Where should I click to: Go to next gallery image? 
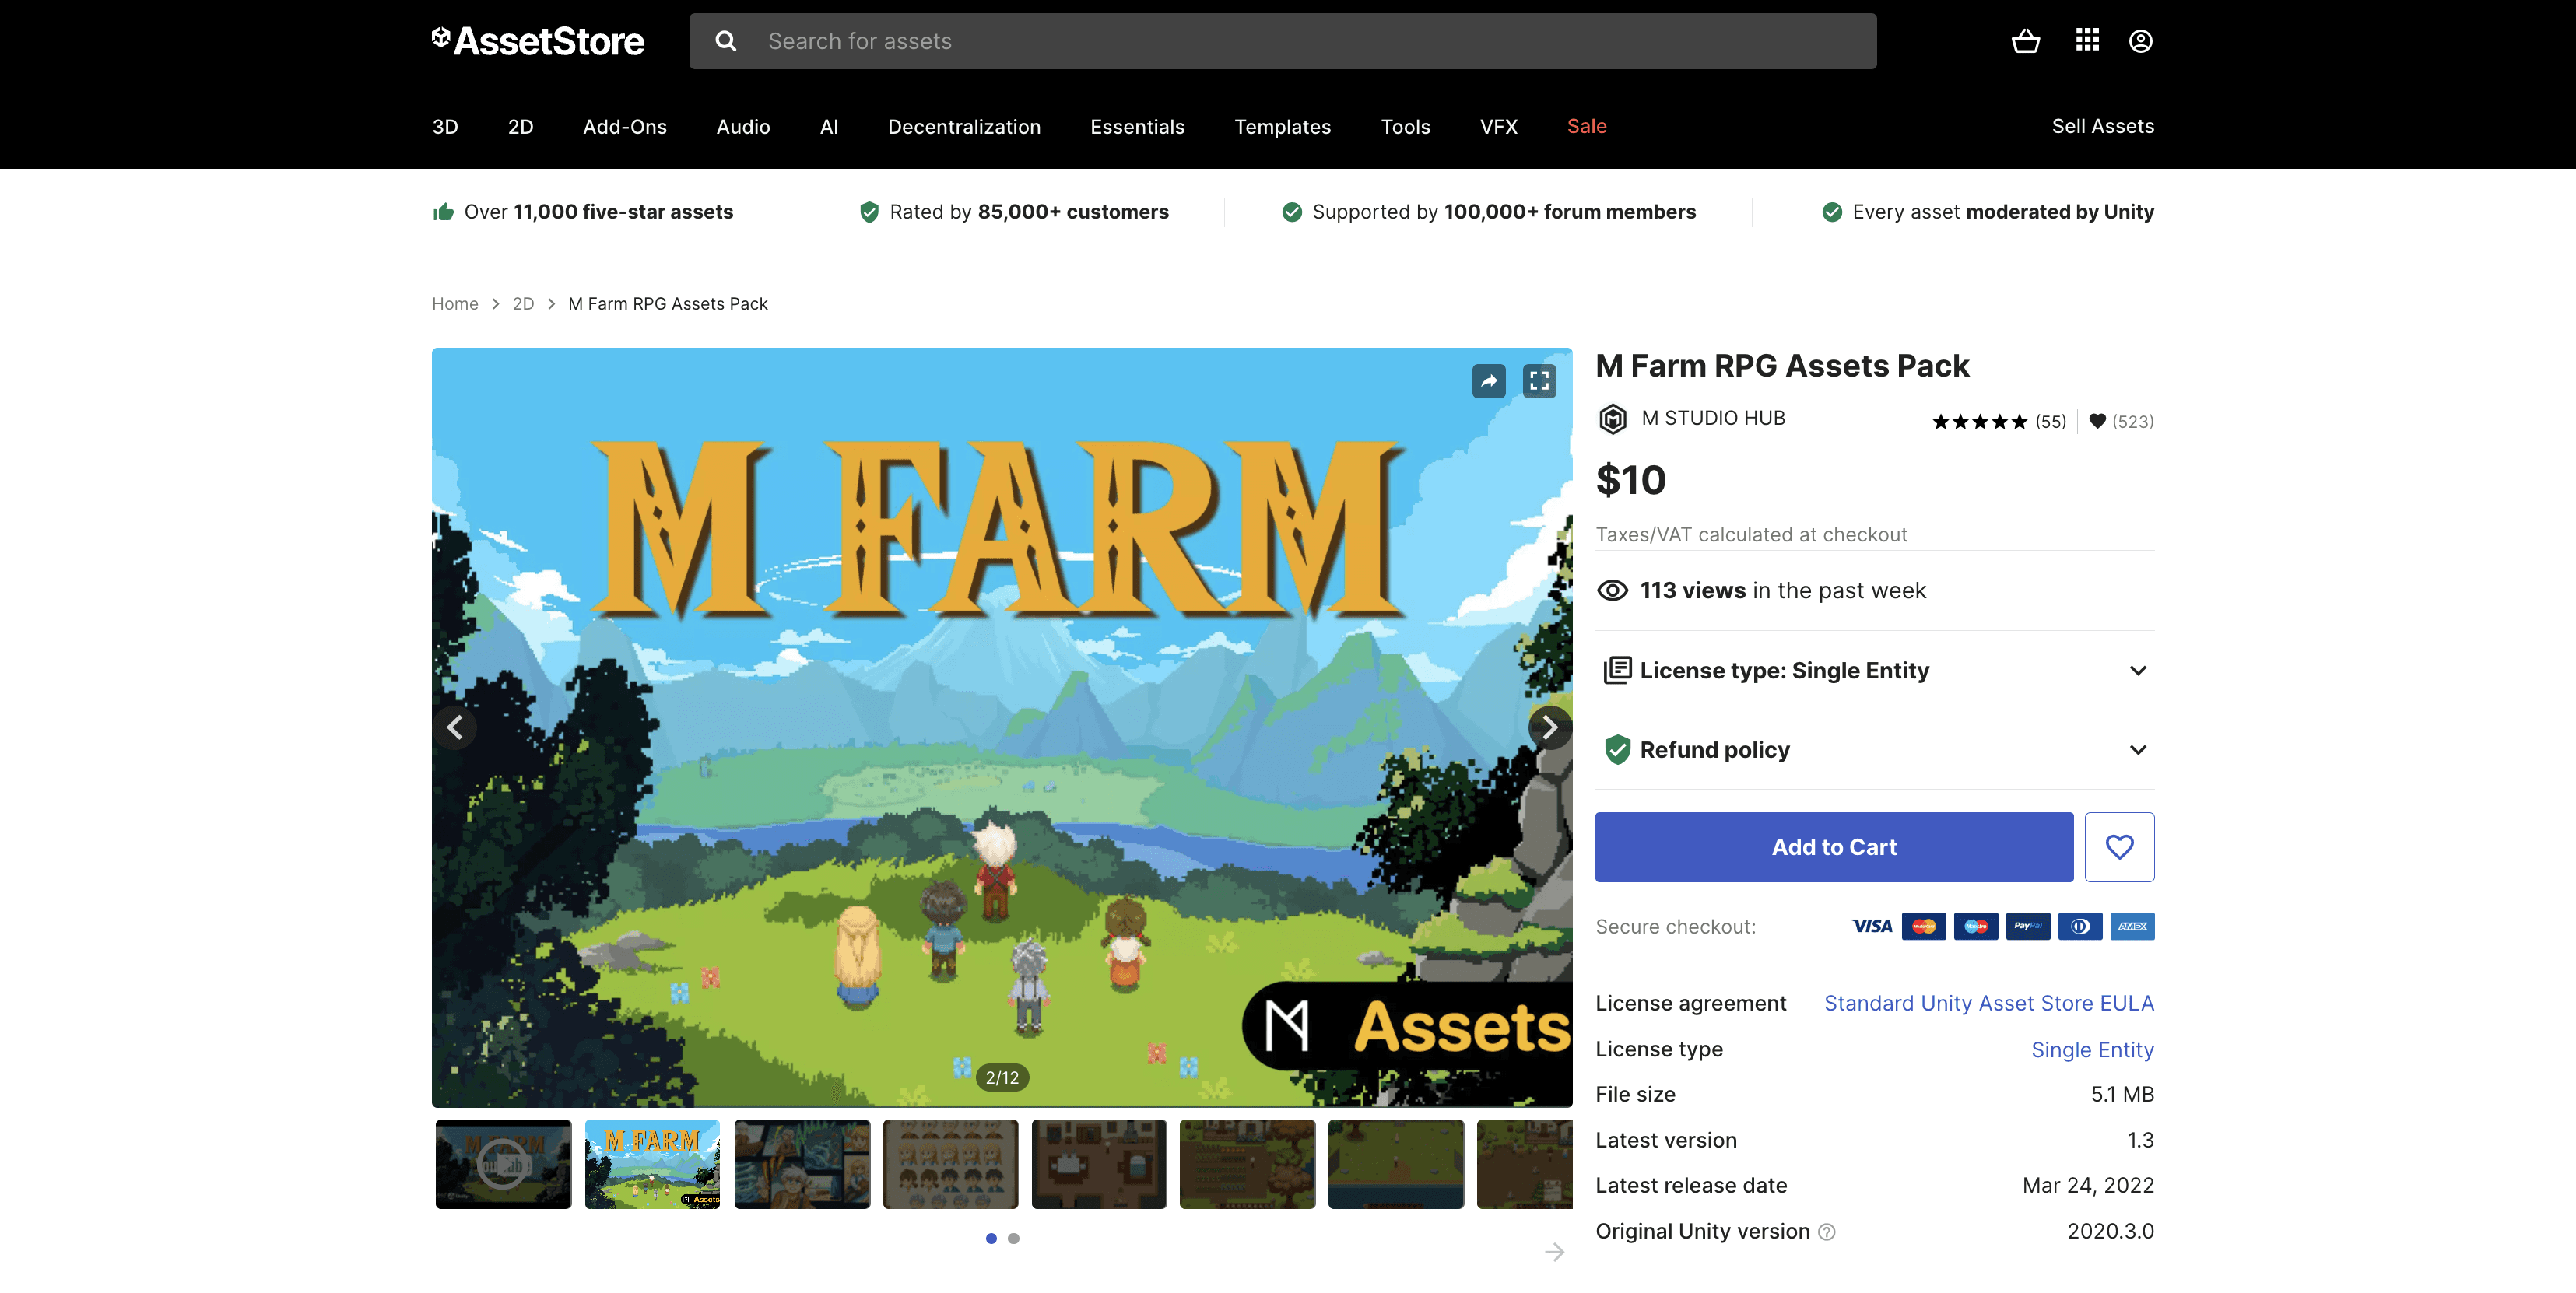tap(1549, 727)
